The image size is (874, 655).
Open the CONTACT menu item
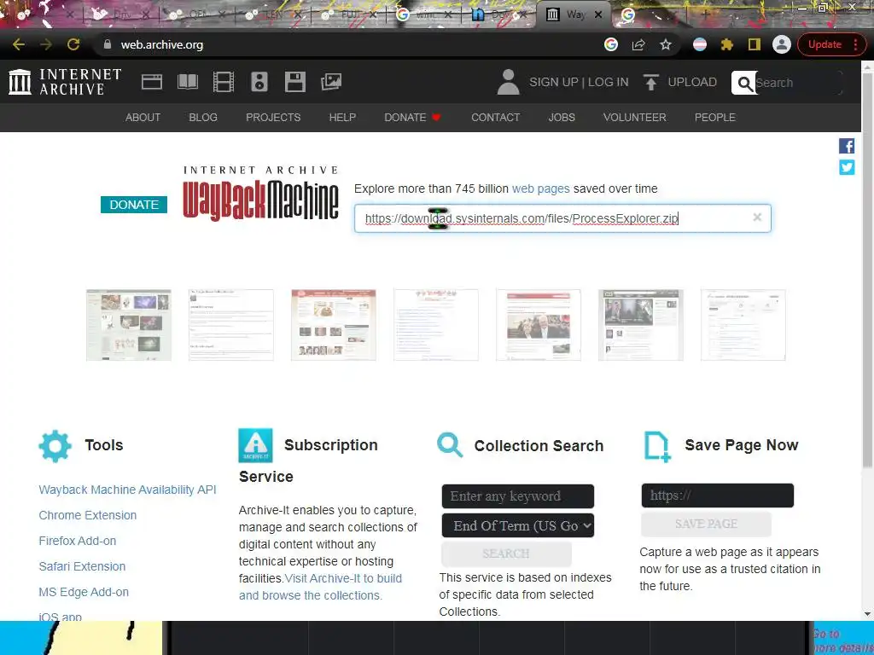[x=496, y=118]
